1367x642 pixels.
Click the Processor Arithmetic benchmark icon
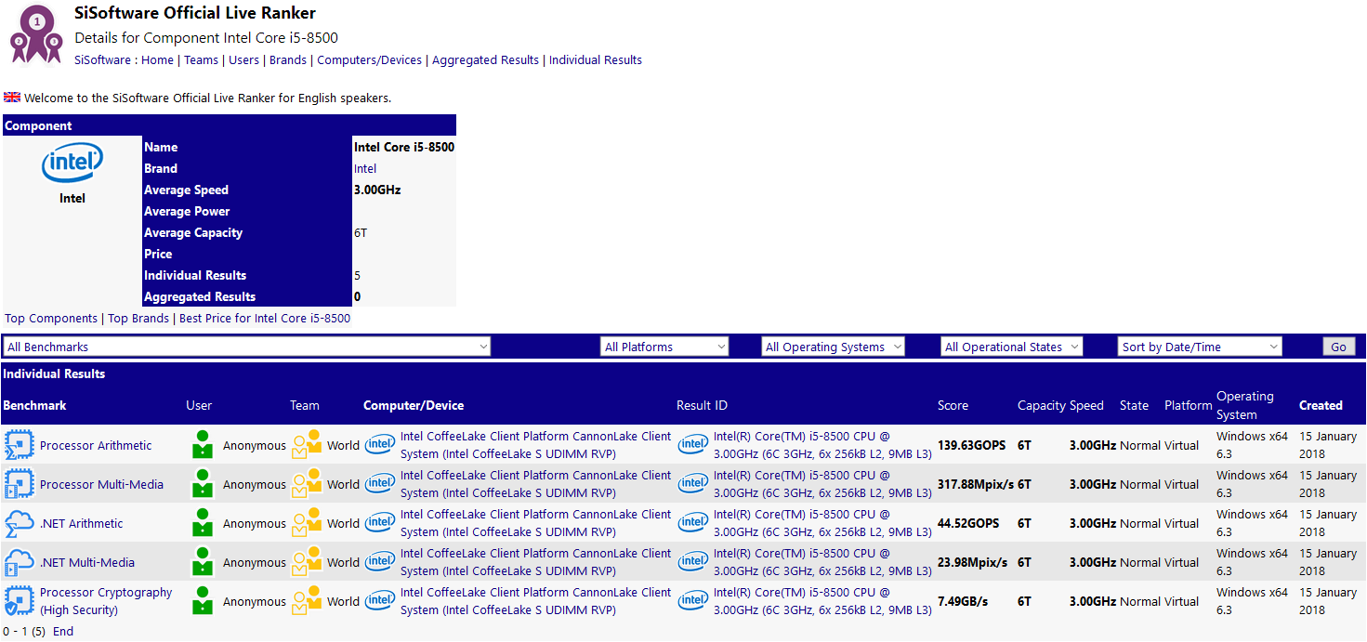(20, 445)
